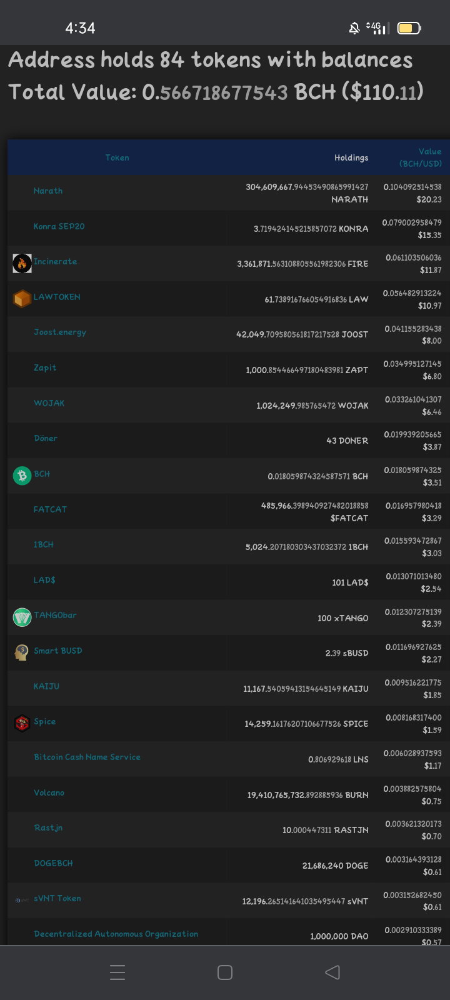The height and width of the screenshot is (1000, 450).
Task: Tap the Spice red pepper icon
Action: pos(22,723)
